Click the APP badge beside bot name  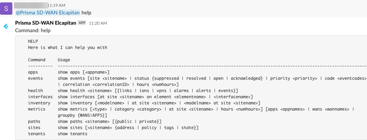click(82, 23)
